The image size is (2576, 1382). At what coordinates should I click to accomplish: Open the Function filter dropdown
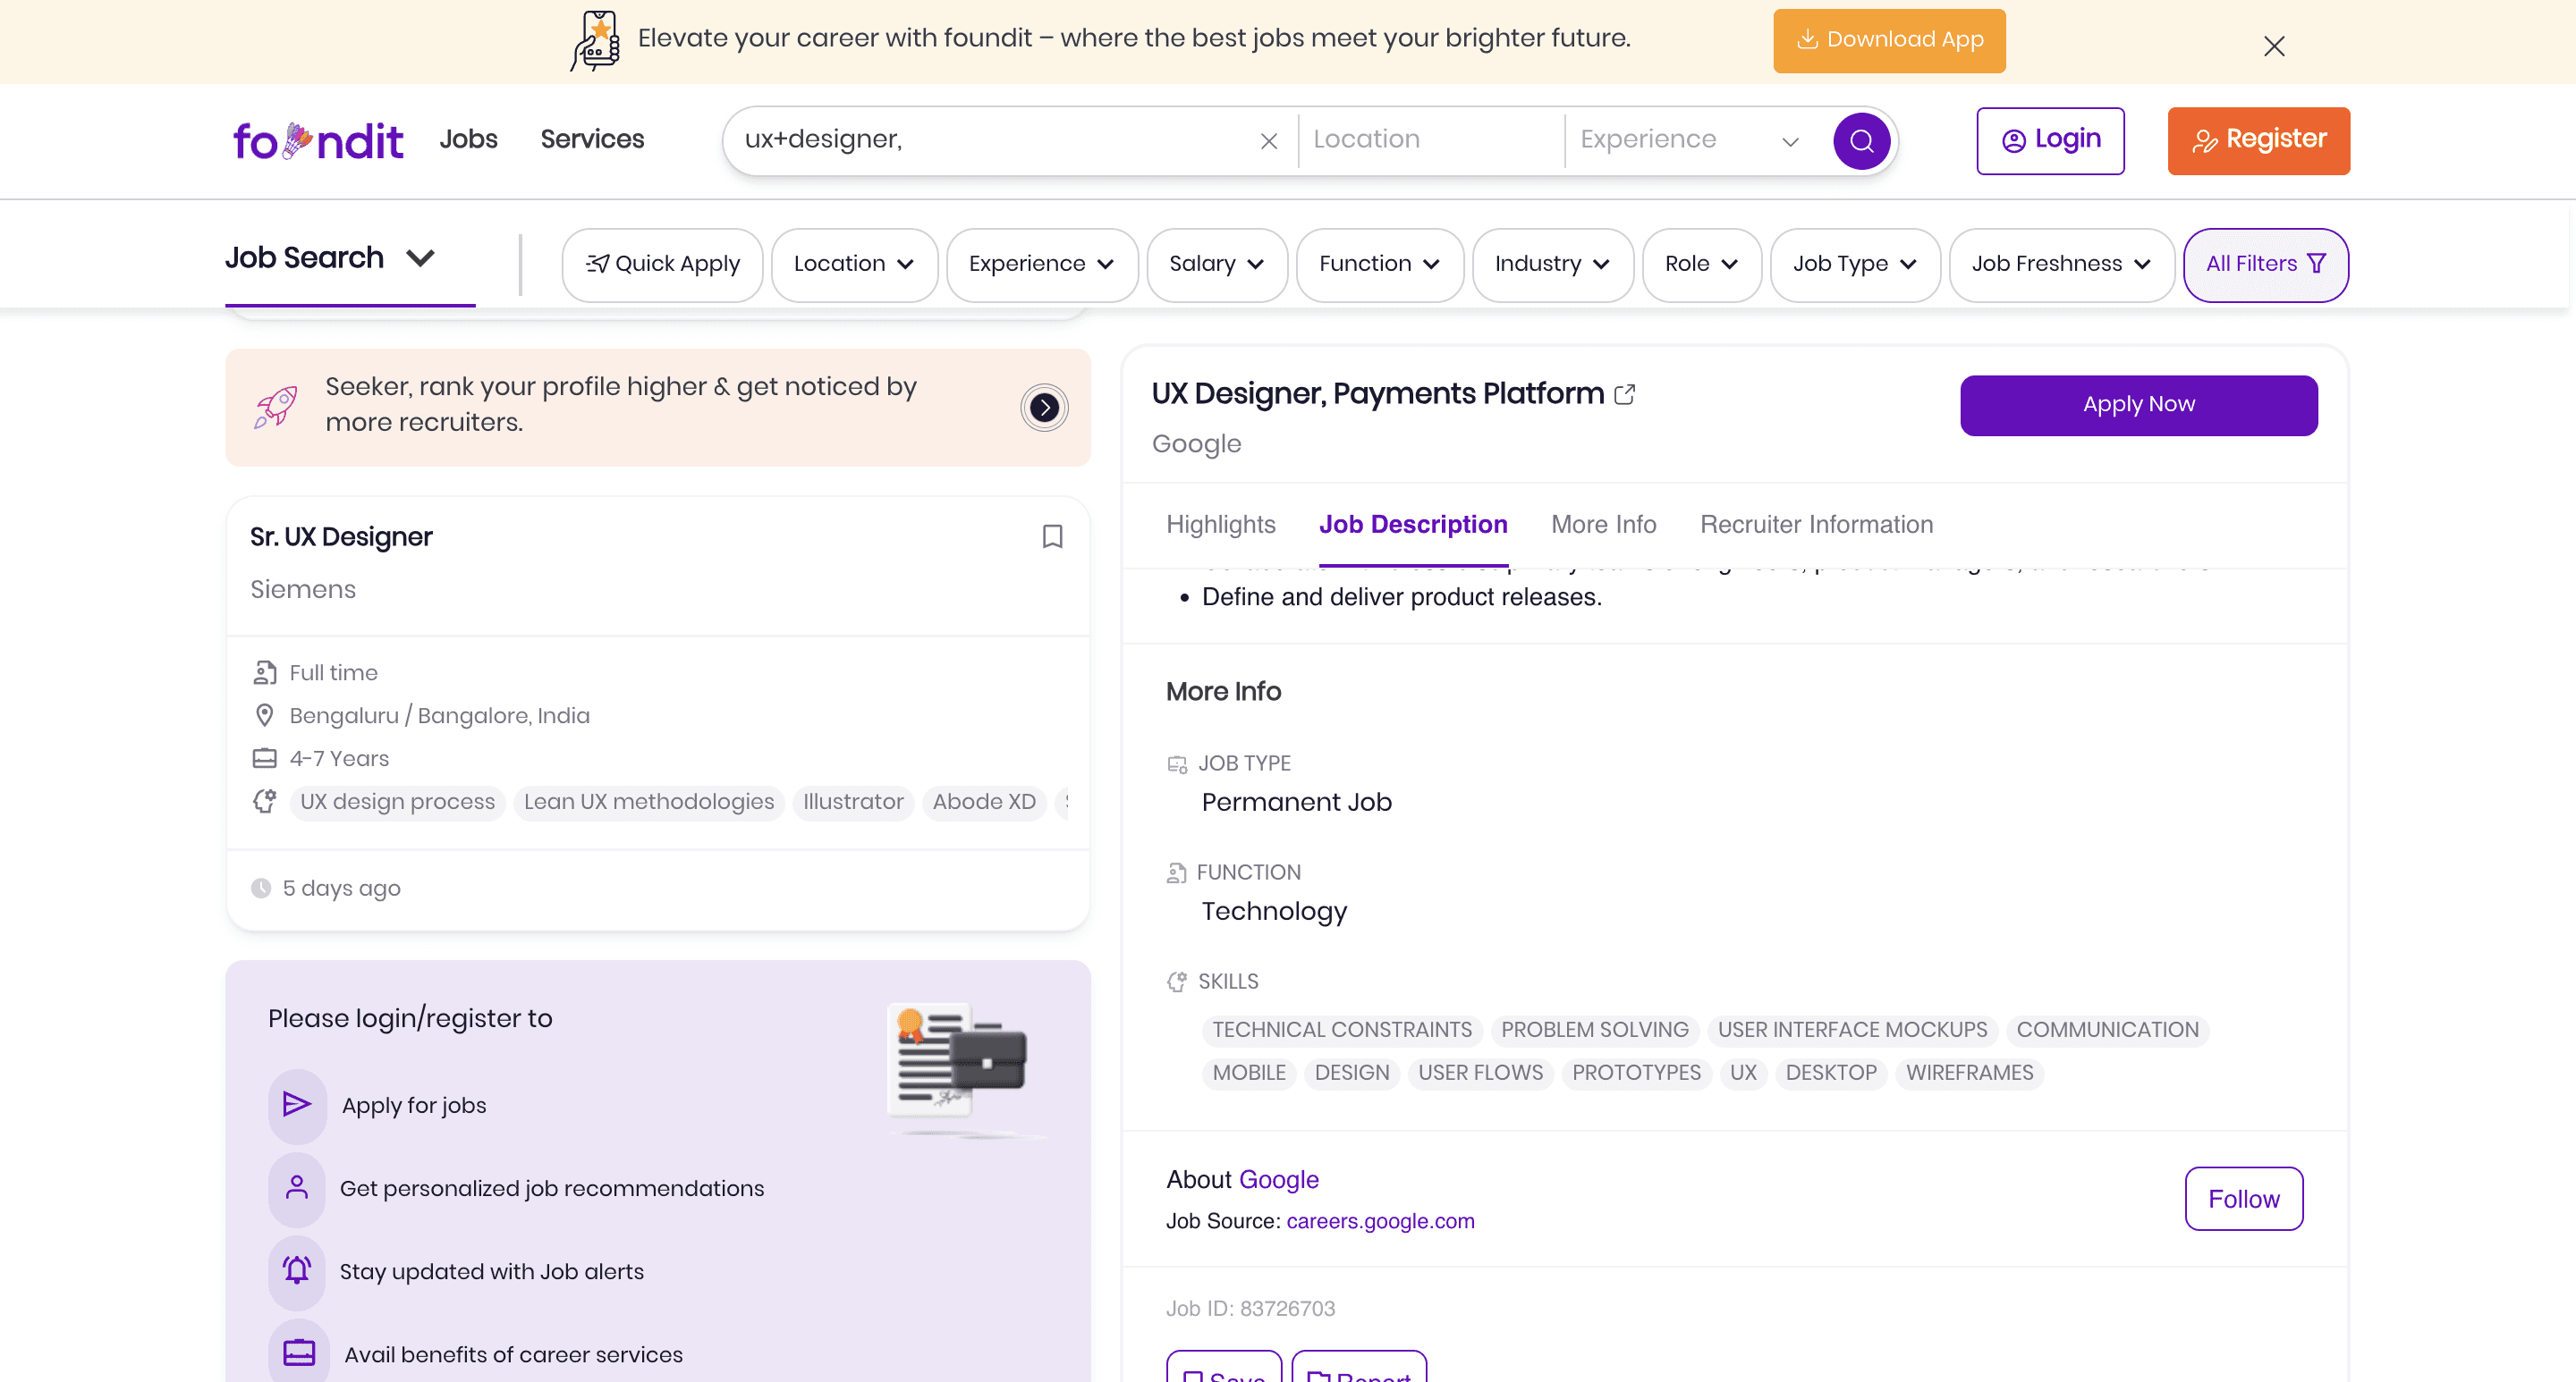[1380, 265]
